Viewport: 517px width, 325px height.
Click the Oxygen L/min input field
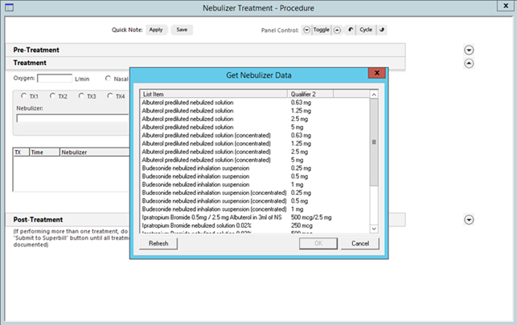(x=55, y=79)
